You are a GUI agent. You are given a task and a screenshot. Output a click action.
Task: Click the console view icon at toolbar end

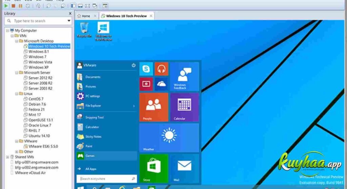click(105, 6)
